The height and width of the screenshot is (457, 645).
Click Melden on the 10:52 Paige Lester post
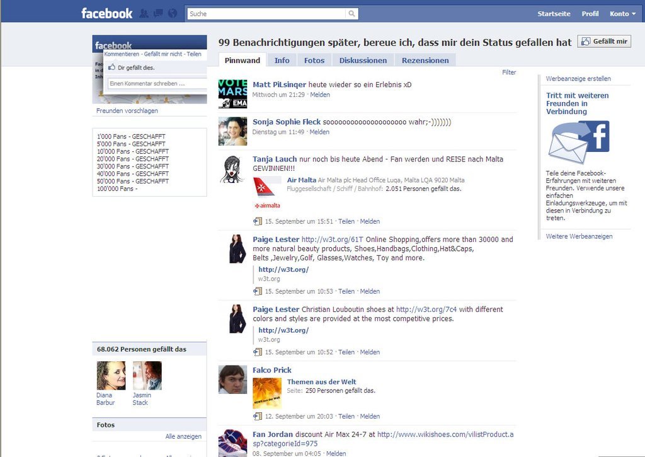click(x=370, y=352)
